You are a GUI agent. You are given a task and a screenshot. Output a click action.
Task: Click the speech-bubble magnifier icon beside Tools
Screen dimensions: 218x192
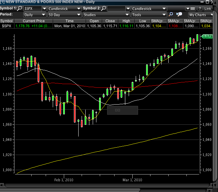coord(179,14)
